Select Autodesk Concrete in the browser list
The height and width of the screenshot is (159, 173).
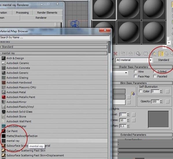click(54, 68)
